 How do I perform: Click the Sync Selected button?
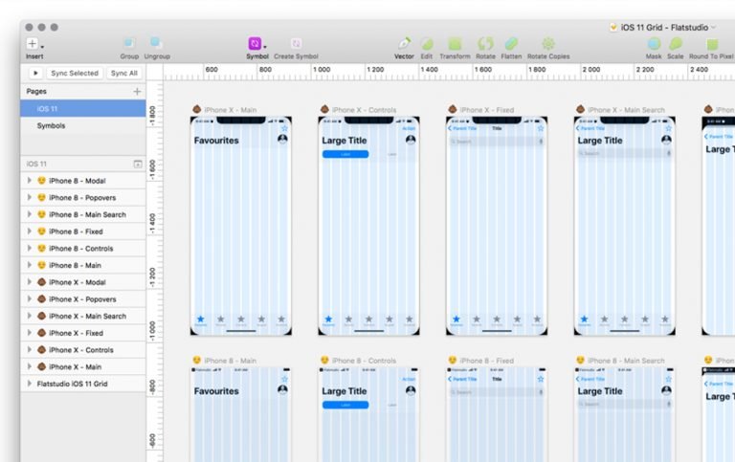(x=75, y=73)
